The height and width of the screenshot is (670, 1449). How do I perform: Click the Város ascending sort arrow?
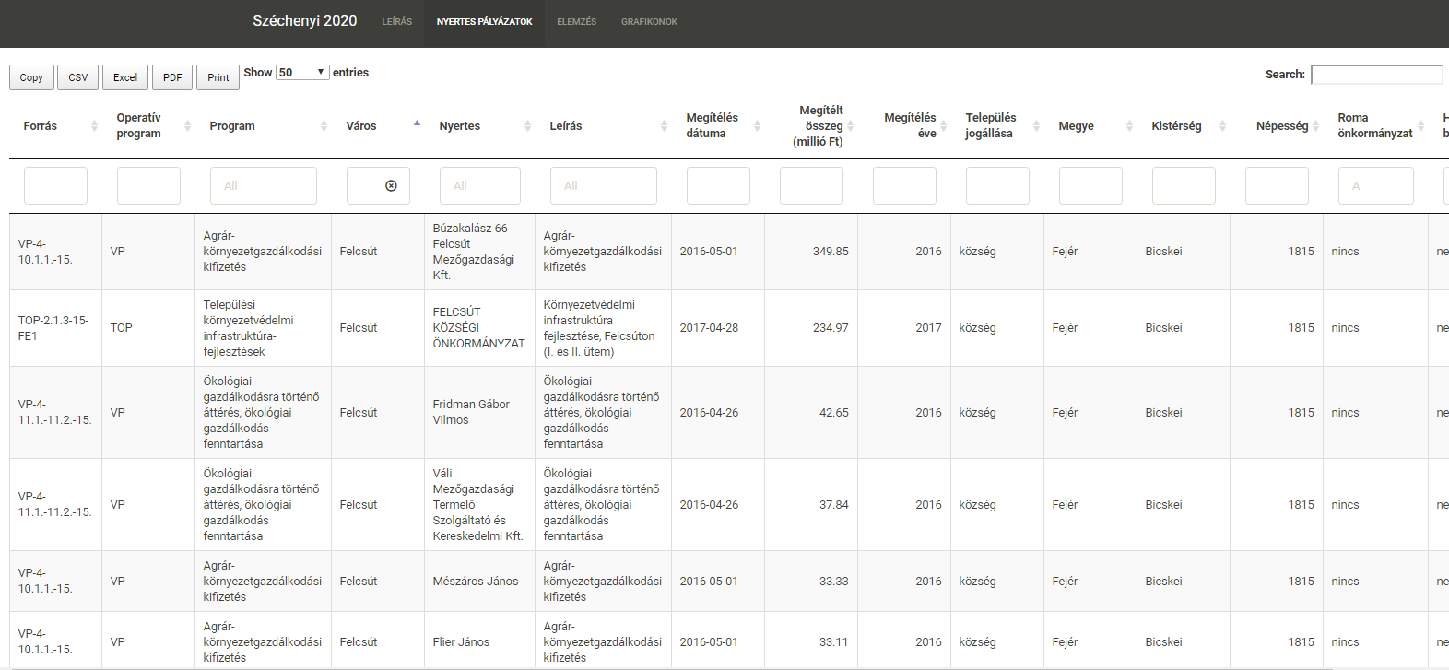tap(417, 123)
